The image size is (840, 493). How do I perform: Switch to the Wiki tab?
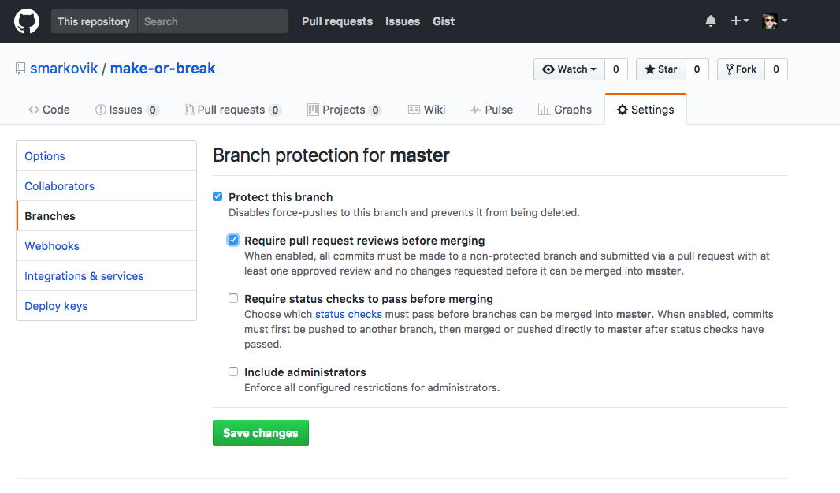coord(426,110)
